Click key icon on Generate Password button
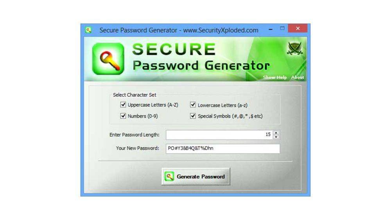The width and height of the screenshot is (391, 220). (x=169, y=177)
